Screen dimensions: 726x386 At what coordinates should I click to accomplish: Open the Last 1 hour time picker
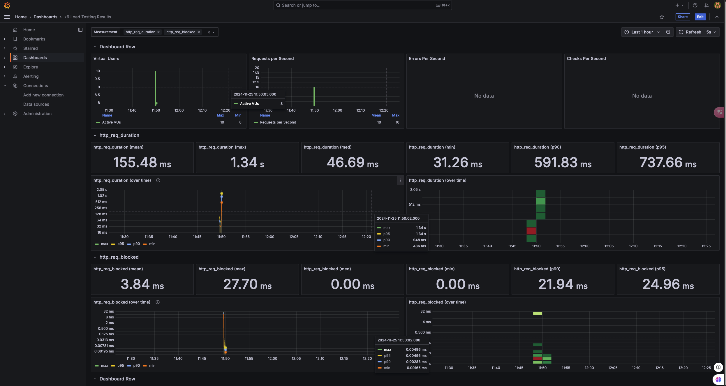pyautogui.click(x=642, y=32)
